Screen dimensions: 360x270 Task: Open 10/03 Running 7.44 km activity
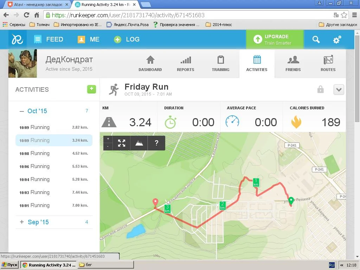54,192
